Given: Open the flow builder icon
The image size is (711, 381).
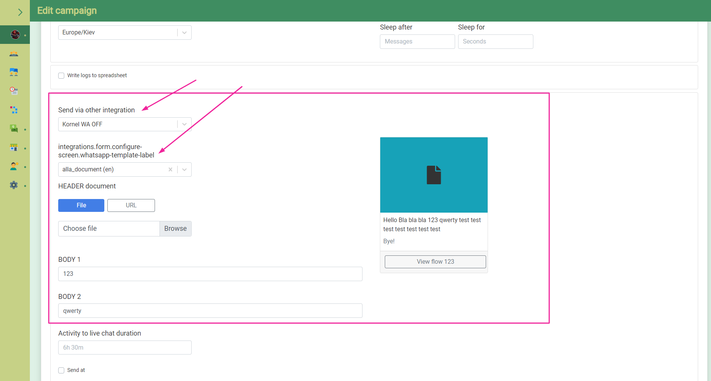Looking at the screenshot, I should pyautogui.click(x=14, y=110).
